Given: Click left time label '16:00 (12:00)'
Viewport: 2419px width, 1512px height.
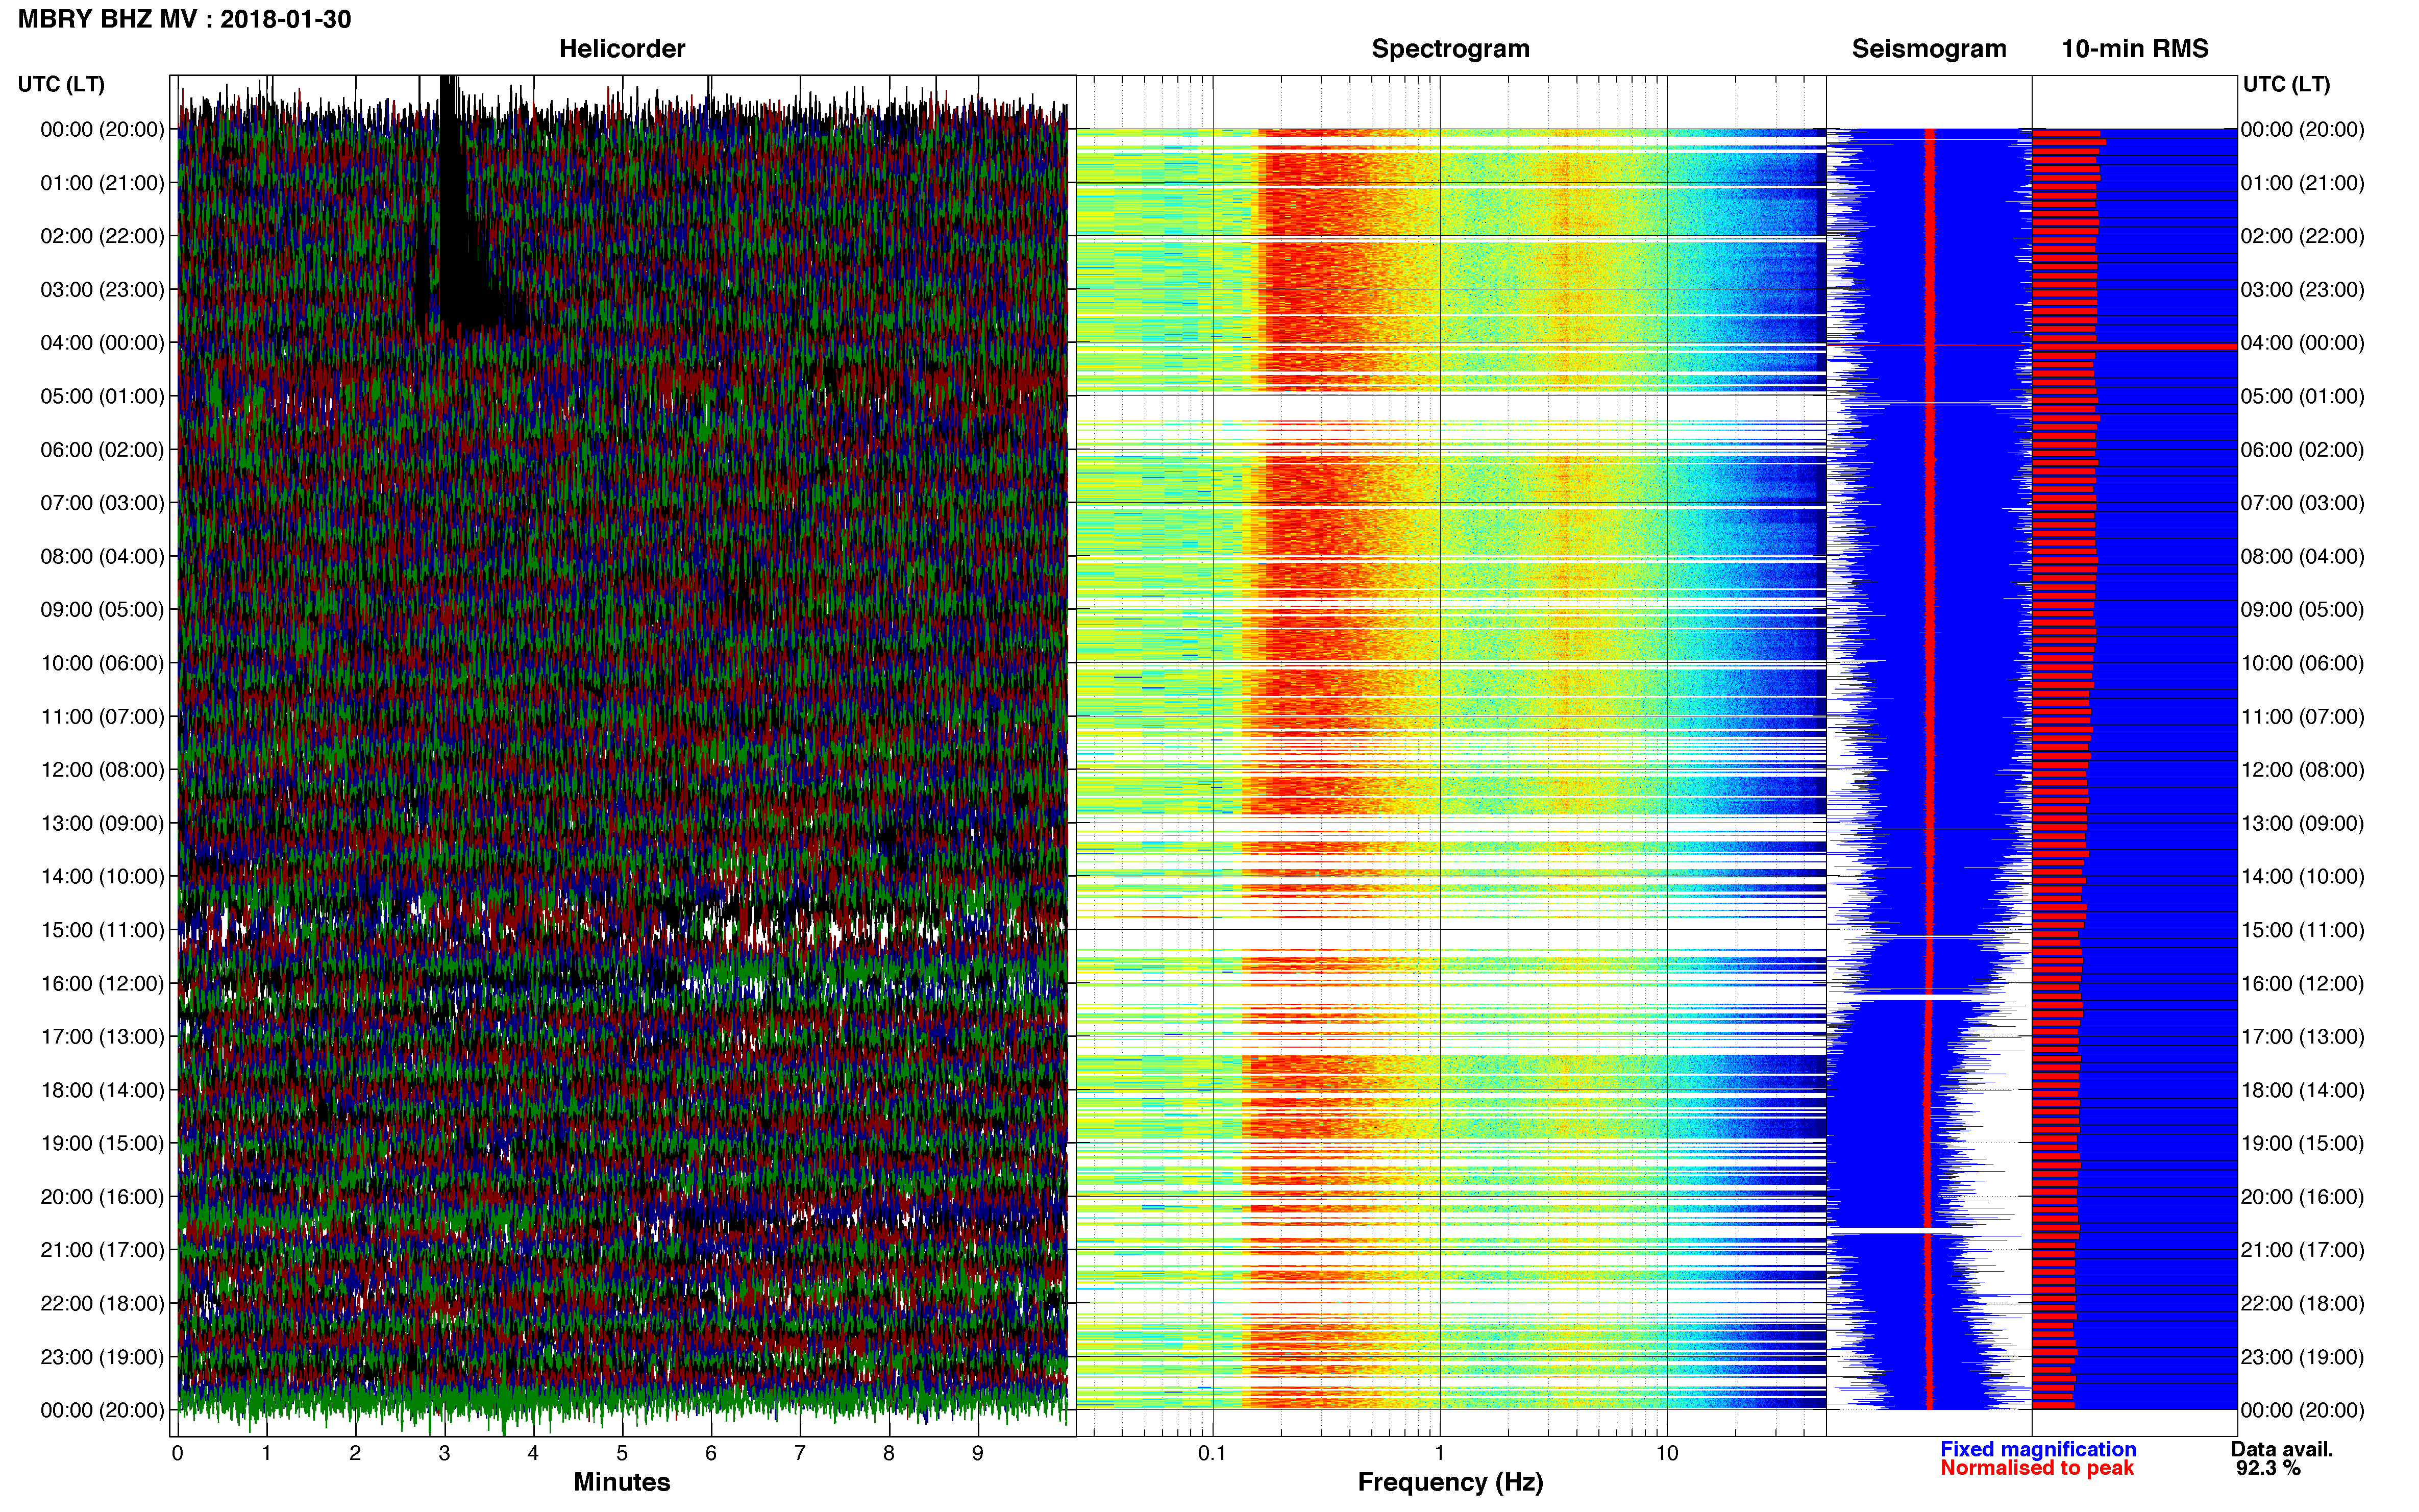Looking at the screenshot, I should pos(102,983).
